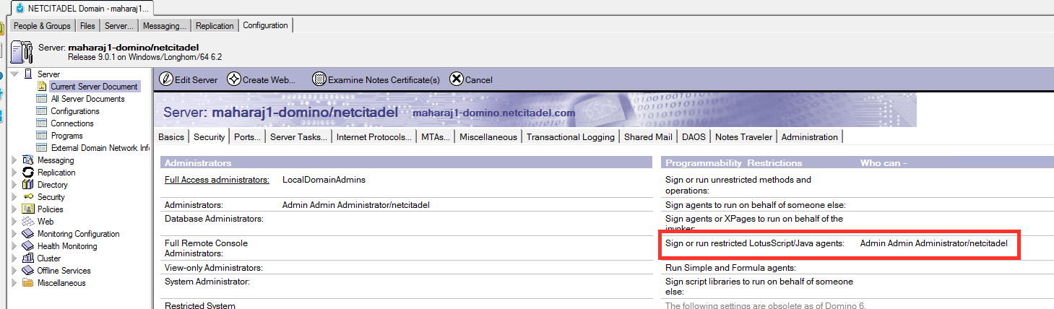
Task: Click the Create Web icon
Action: pyautogui.click(x=233, y=79)
